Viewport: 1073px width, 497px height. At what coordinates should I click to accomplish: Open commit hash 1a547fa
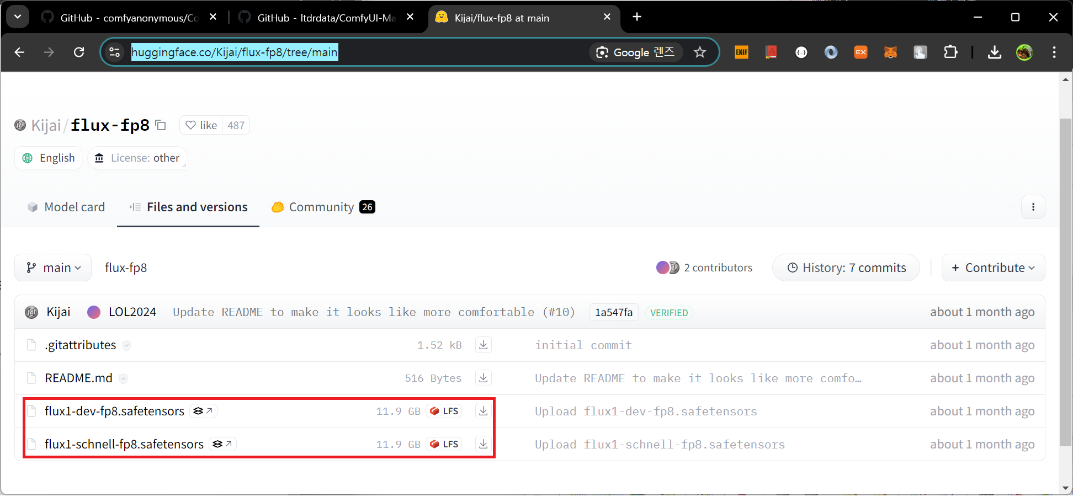coord(614,312)
